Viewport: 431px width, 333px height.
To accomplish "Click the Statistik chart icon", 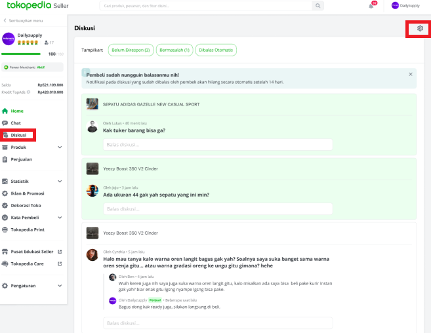I will (x=5, y=182).
